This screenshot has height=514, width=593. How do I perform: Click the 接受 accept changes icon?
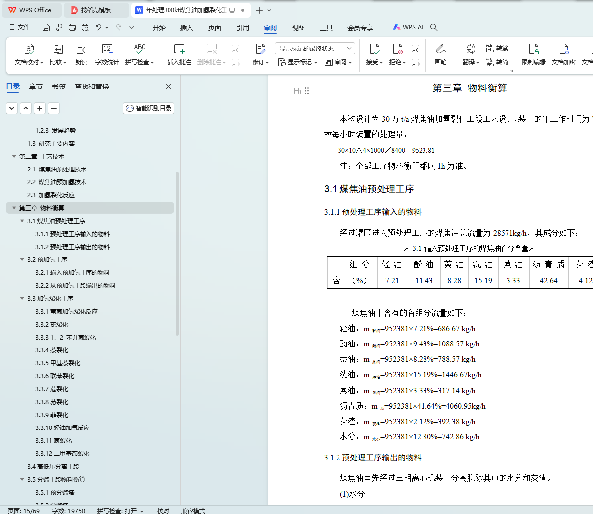(x=374, y=49)
